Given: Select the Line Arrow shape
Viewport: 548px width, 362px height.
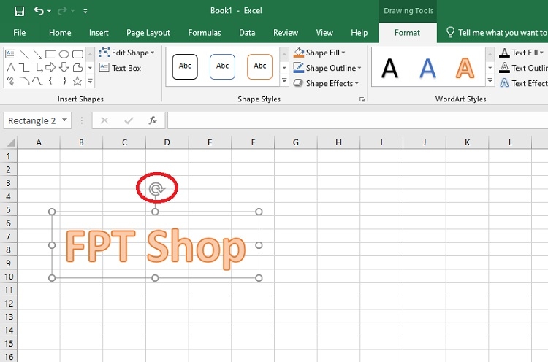Looking at the screenshot, I should click(37, 54).
